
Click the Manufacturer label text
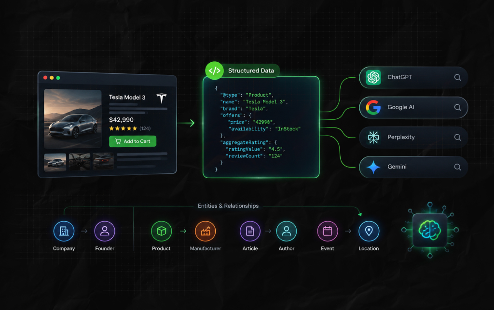pos(206,249)
